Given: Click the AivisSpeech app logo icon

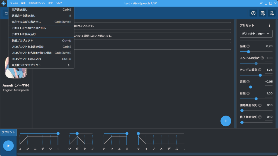Looking at the screenshot, I should pos(4,3).
